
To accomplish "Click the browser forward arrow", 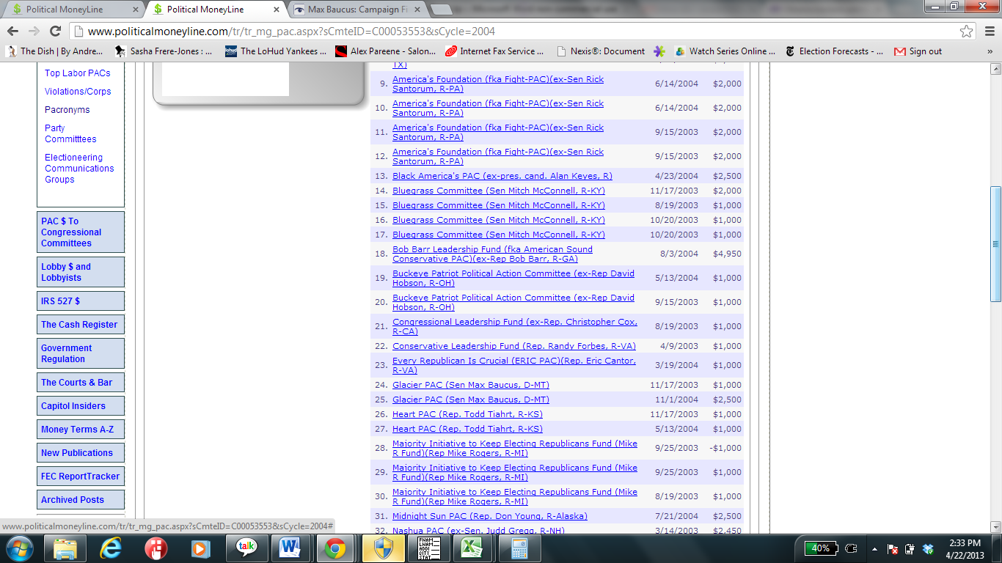I will click(x=34, y=31).
